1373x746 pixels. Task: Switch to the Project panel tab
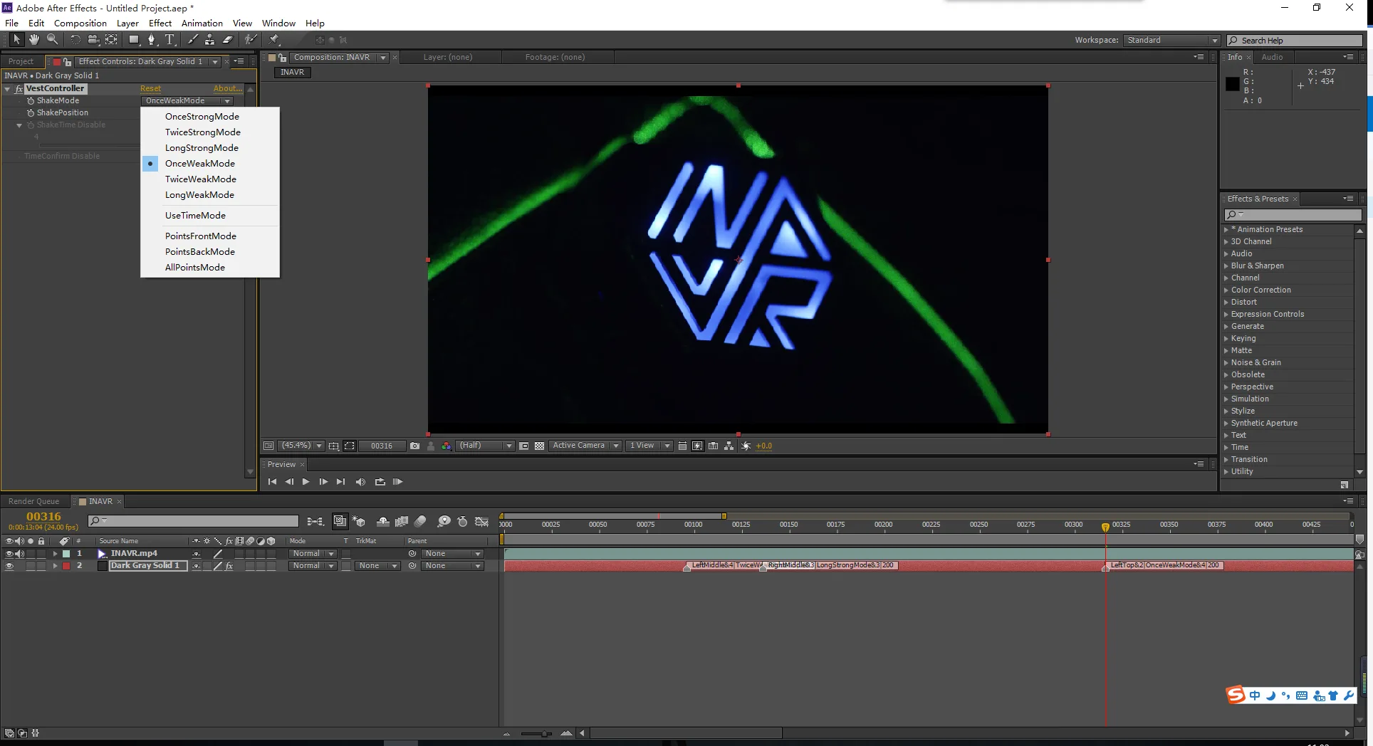pyautogui.click(x=21, y=61)
